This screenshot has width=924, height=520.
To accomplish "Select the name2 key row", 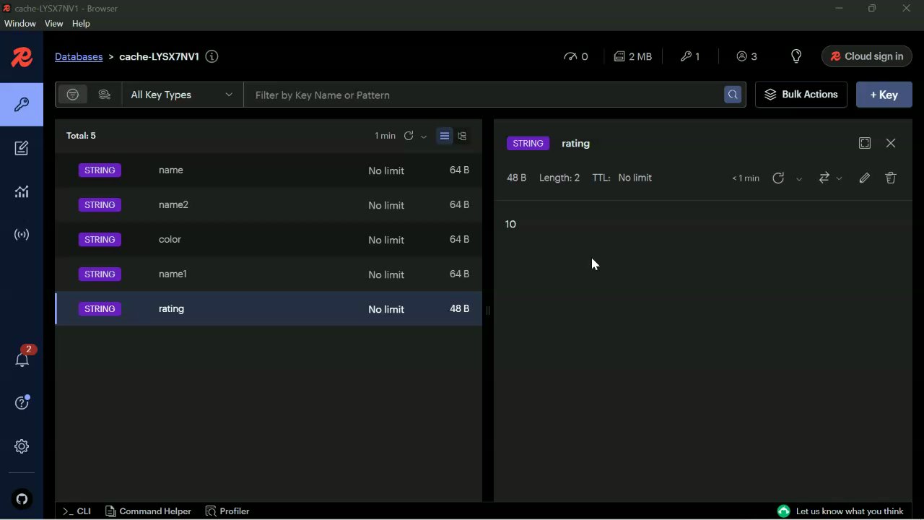I will [x=269, y=204].
